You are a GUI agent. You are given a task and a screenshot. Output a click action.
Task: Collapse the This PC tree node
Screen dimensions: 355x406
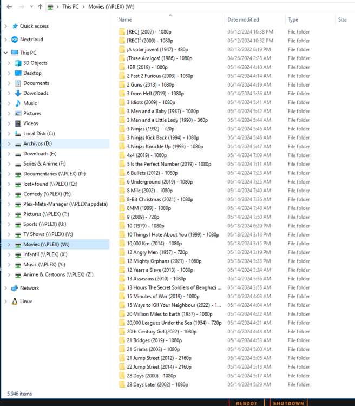coord(6,53)
